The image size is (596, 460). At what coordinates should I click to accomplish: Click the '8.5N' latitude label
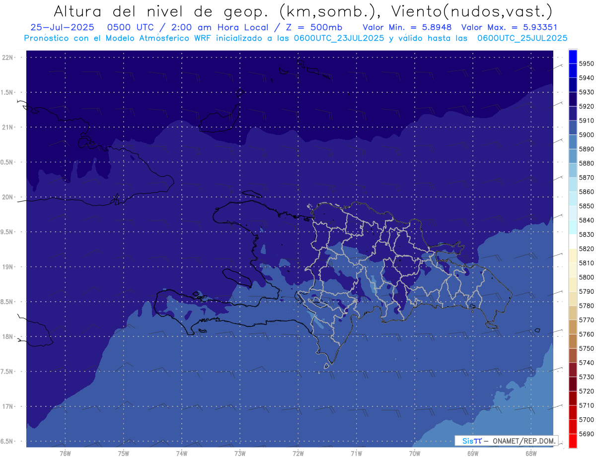point(7,302)
